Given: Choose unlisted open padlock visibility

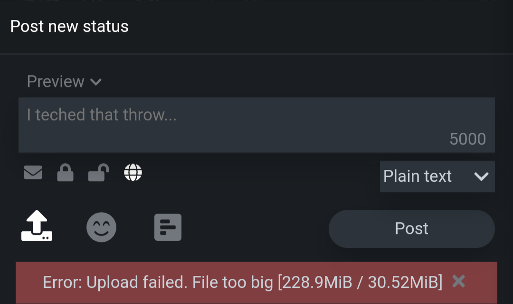Looking at the screenshot, I should [98, 173].
